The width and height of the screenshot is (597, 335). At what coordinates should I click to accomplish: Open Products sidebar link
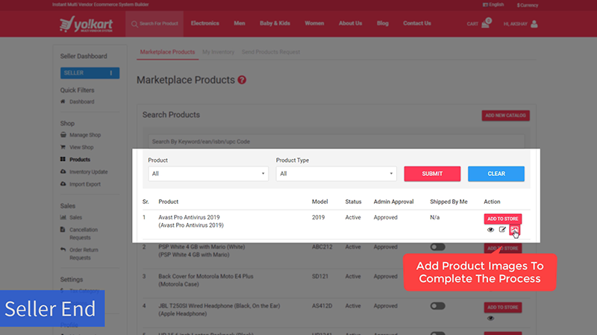coord(80,160)
